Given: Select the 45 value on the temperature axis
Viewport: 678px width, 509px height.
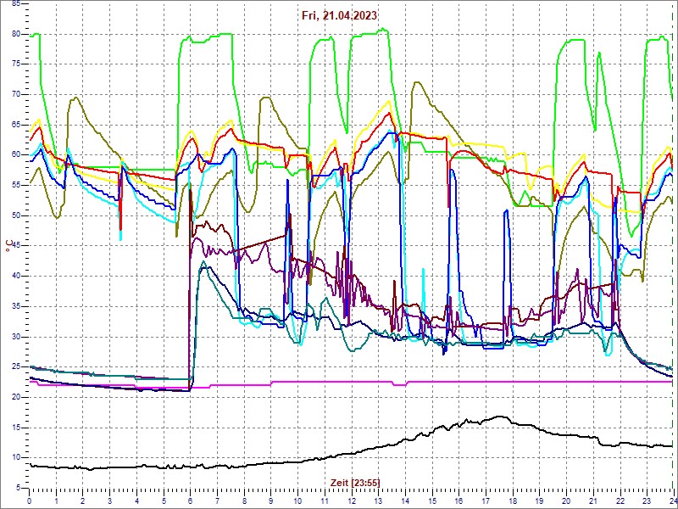Looking at the screenshot, I should 15,246.
